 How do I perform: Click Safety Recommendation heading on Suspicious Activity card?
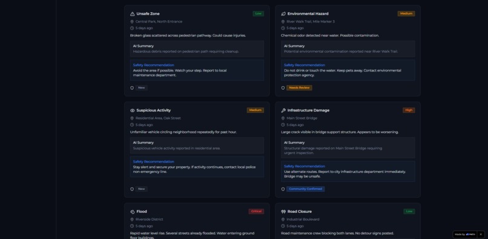(x=153, y=161)
